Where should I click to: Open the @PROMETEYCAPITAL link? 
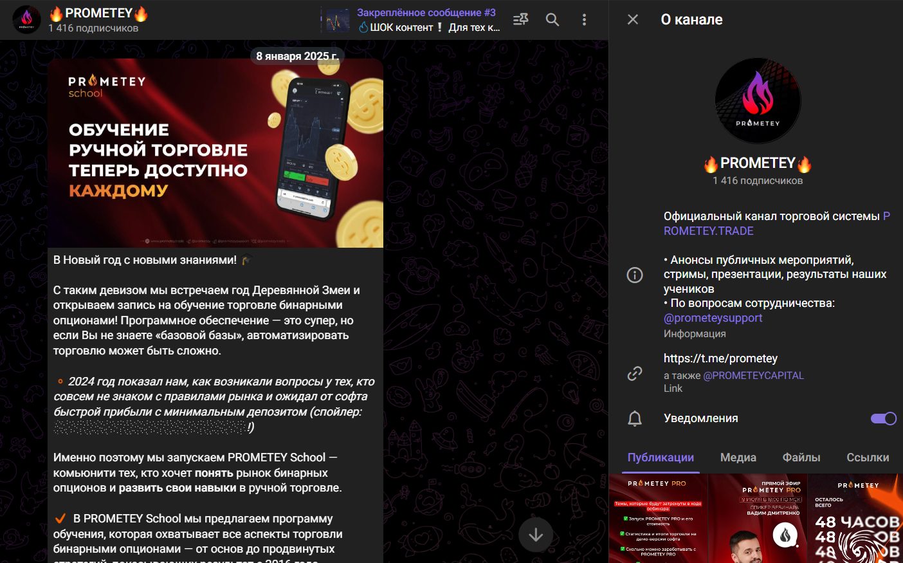(x=753, y=376)
